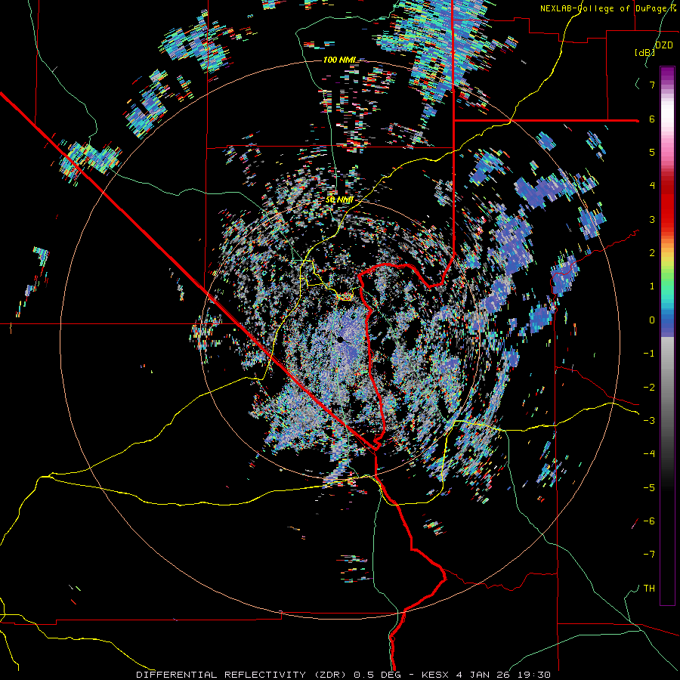This screenshot has width=680, height=680.
Task: Click the 6 value on the color scale
Action: pos(652,119)
